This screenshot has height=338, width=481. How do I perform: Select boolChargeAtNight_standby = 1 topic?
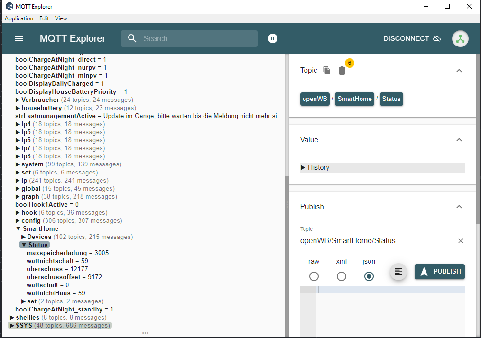click(65, 310)
